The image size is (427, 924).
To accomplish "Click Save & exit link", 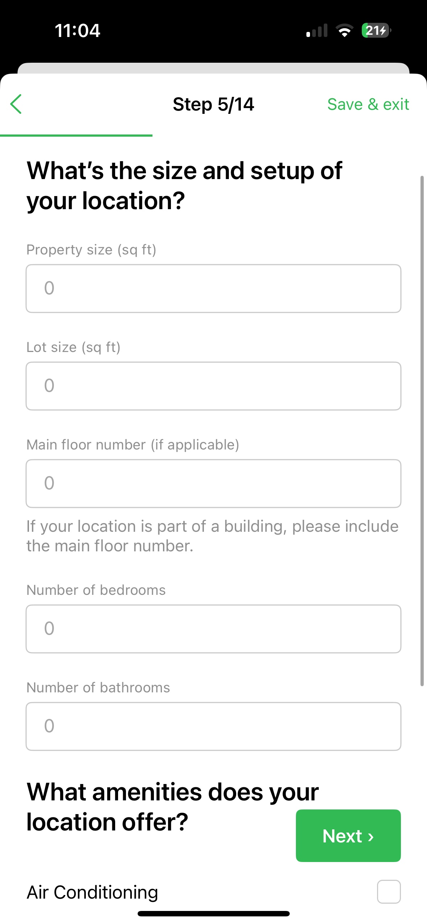I will coord(368,104).
